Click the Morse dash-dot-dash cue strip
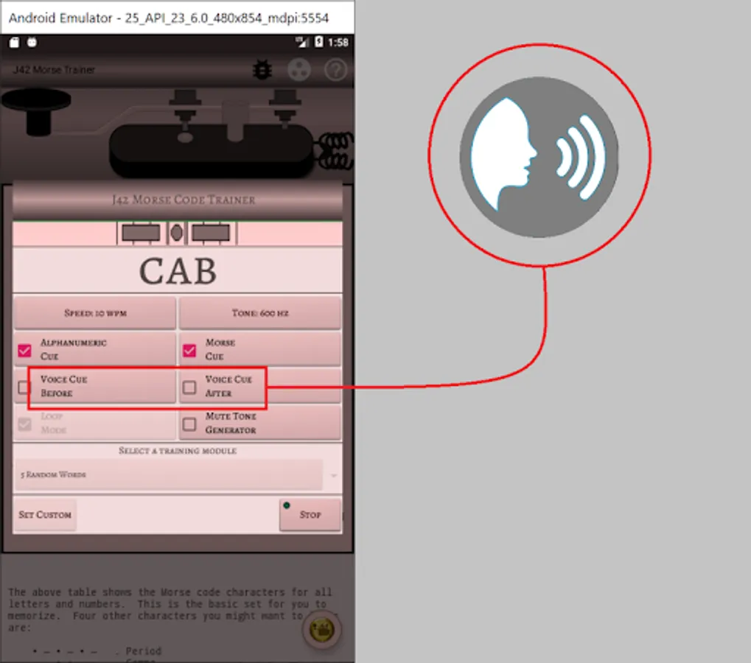The width and height of the screenshot is (751, 663). click(x=177, y=233)
